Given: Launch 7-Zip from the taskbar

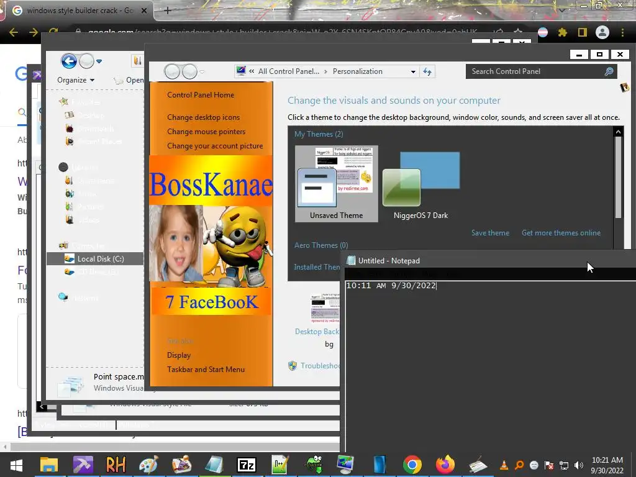Looking at the screenshot, I should point(247,465).
